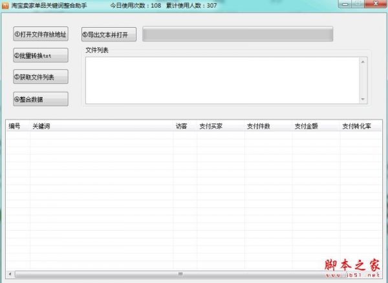This screenshot has height=283, width=388.
Task: Click the 文件列表 group label
Action: (97, 50)
